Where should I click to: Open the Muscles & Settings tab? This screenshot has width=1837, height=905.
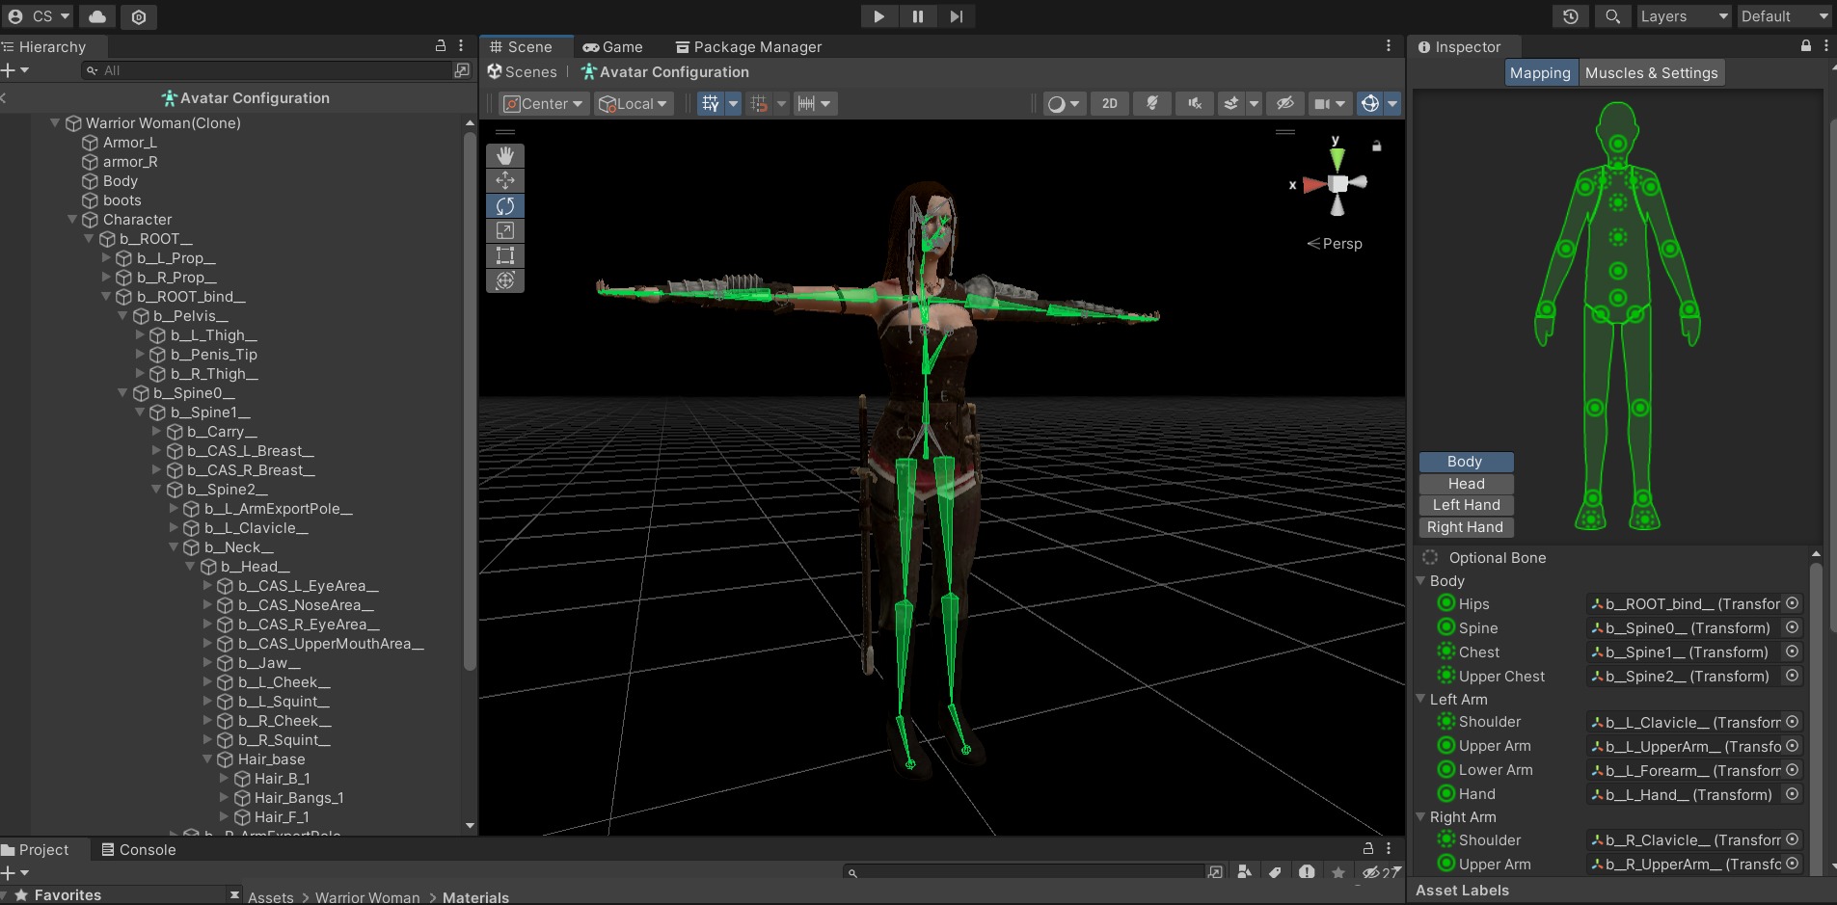1651,72
